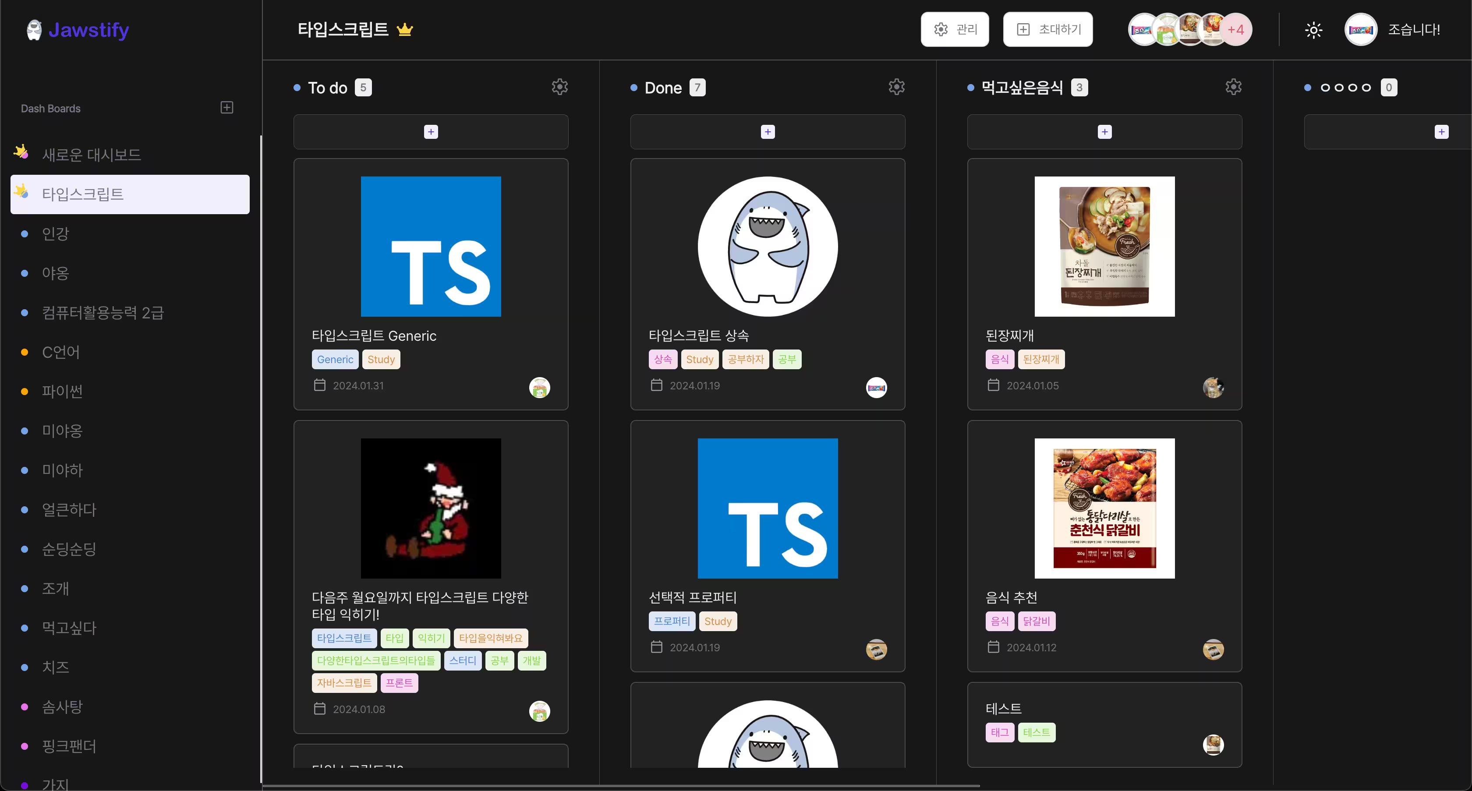This screenshot has width=1472, height=791.
Task: Select 타입스크립트 dashboard in sidebar
Action: point(130,194)
